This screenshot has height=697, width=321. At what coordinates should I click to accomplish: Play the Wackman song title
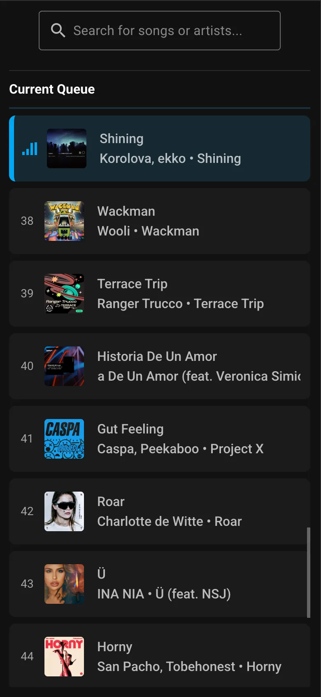pyautogui.click(x=126, y=211)
